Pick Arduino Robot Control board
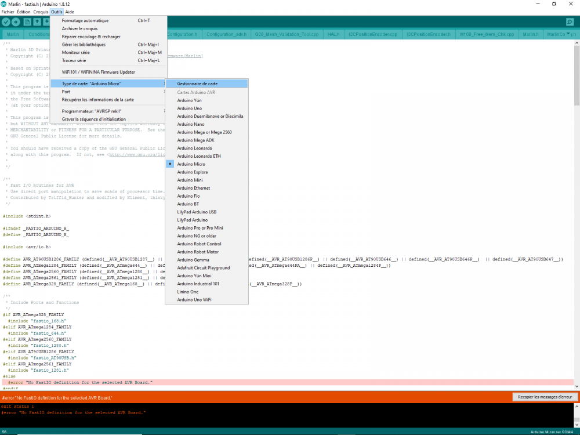580x435 pixels. tap(207, 244)
